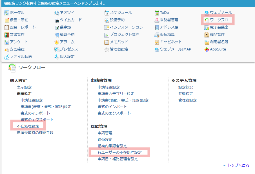Open 組織内承認者設定 link
The image size is (255, 174).
[112, 146]
